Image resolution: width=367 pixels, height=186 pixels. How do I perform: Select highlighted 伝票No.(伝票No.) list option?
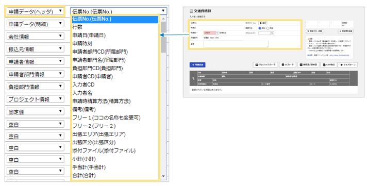[115, 19]
